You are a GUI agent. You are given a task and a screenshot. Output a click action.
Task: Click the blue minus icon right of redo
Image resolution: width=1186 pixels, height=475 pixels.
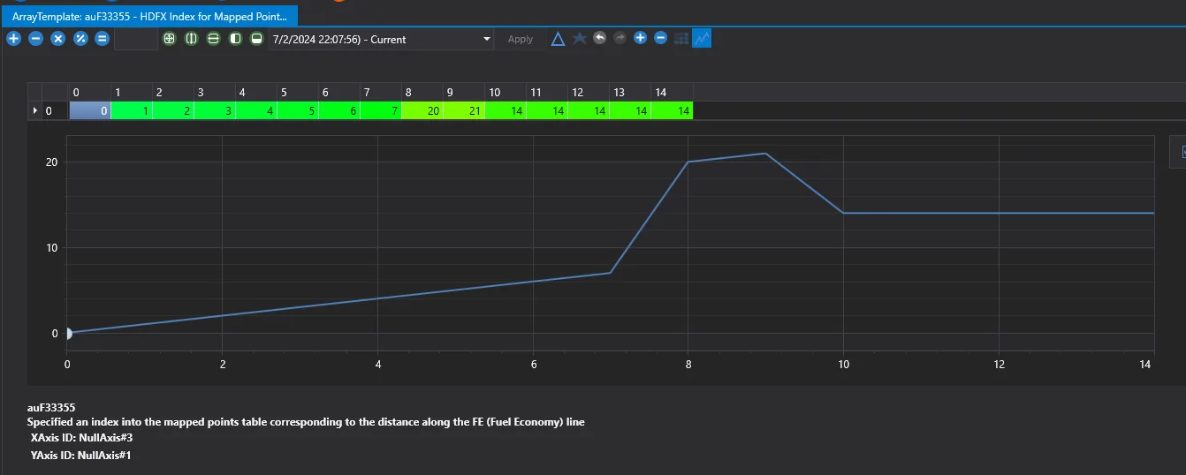pyautogui.click(x=660, y=38)
